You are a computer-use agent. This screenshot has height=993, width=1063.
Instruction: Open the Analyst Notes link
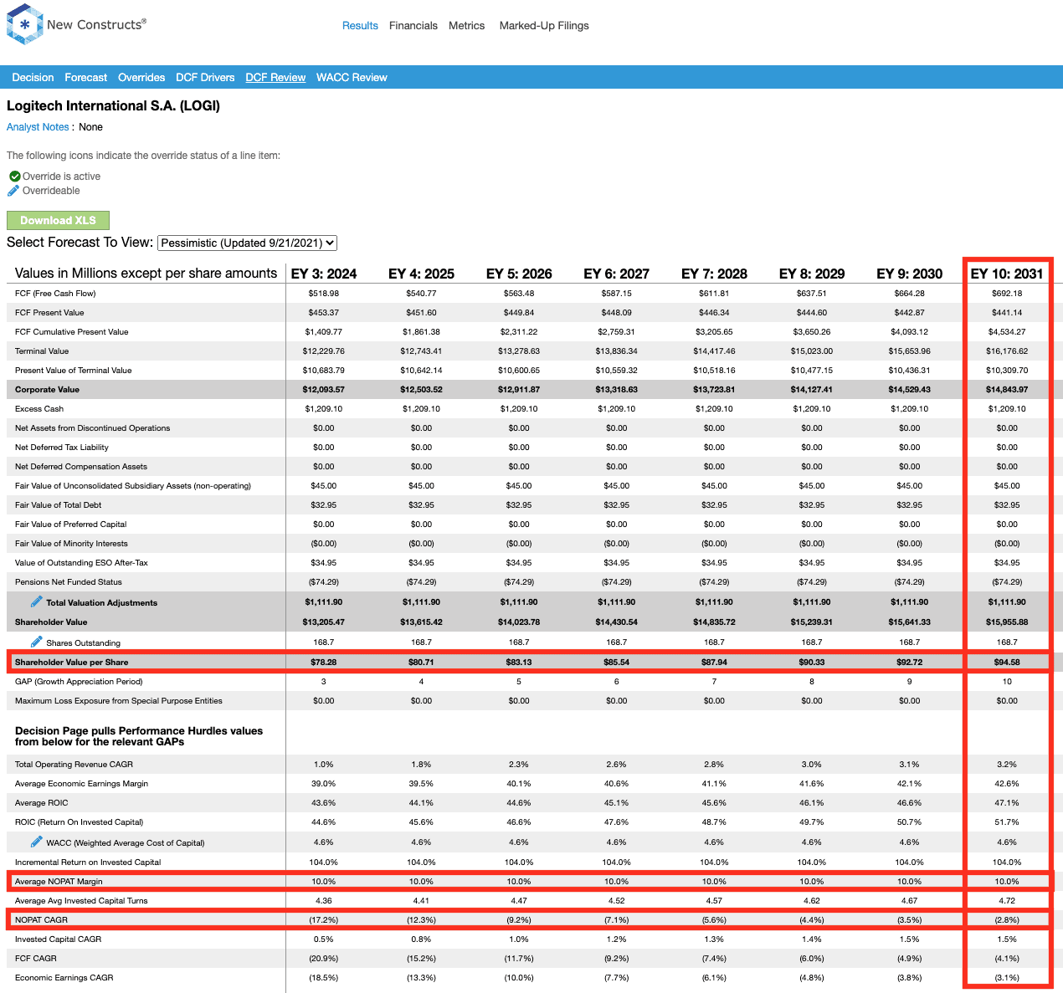38,127
